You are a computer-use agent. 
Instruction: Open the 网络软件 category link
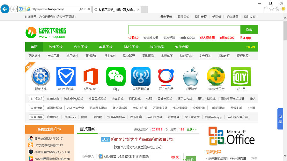point(34,56)
